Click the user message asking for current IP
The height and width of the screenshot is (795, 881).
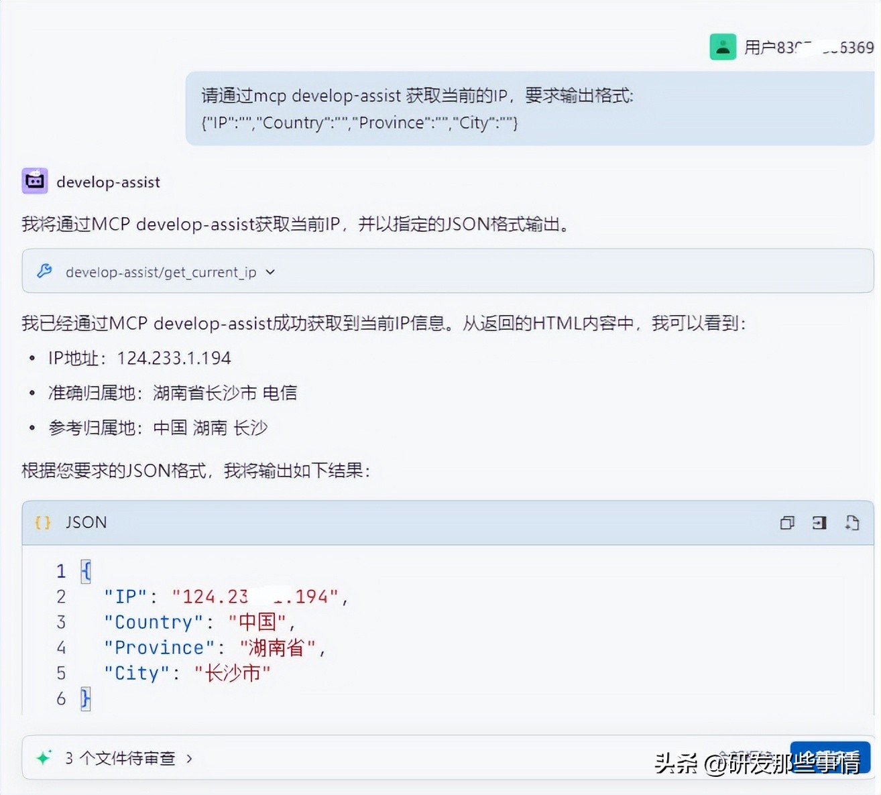coord(530,109)
